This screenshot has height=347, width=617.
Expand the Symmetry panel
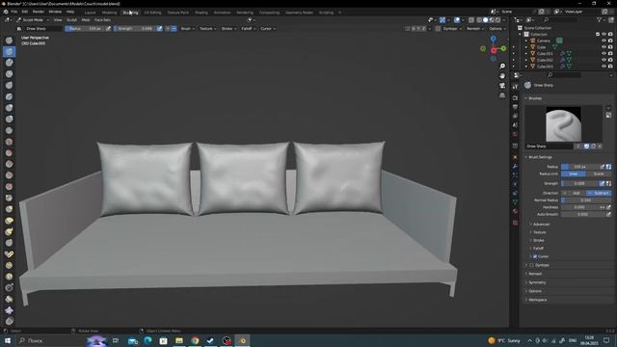coord(537,282)
